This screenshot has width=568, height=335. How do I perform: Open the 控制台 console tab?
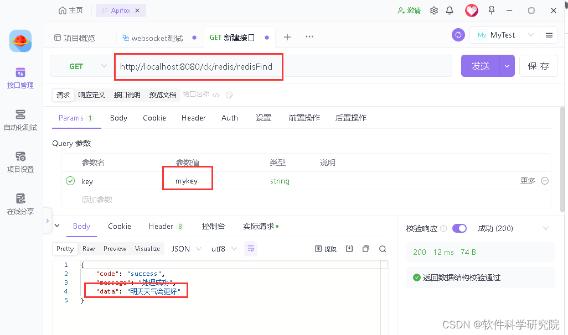(213, 227)
